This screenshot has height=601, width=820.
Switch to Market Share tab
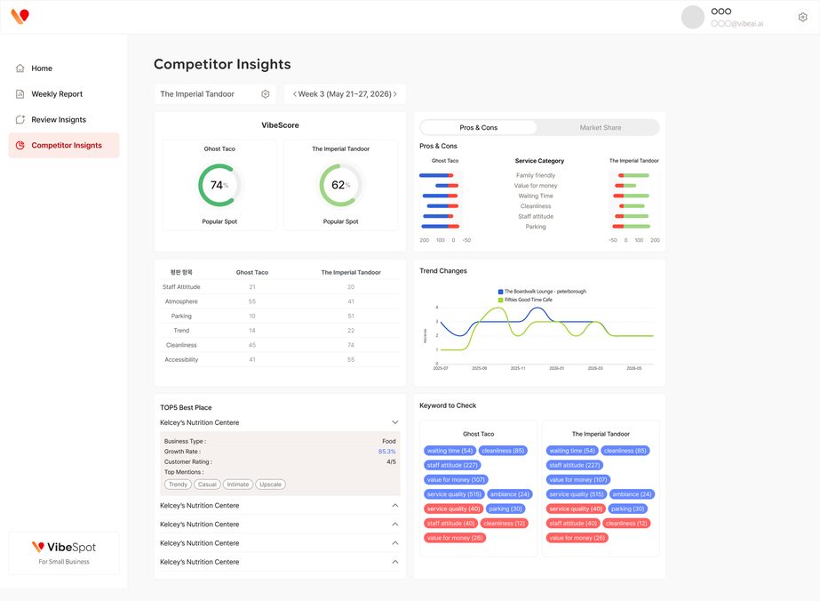(x=601, y=127)
